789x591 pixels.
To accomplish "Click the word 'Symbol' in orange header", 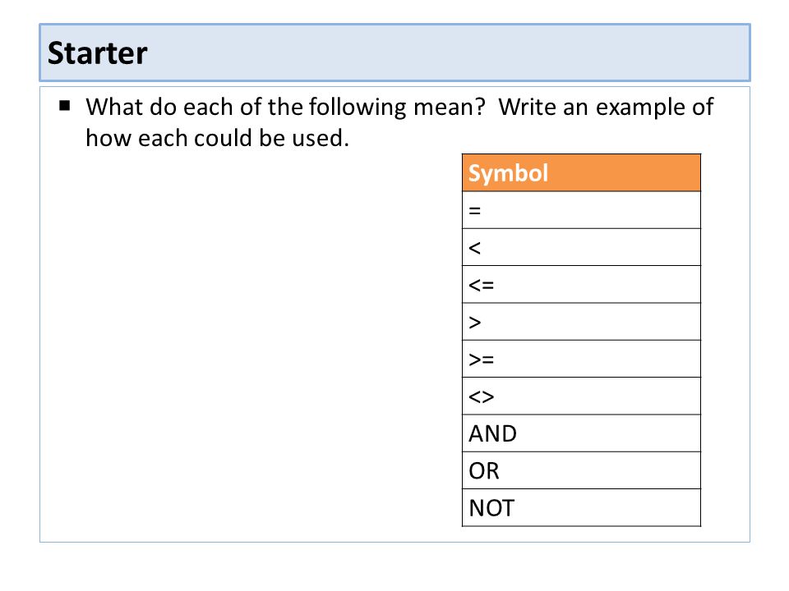I will pyautogui.click(x=508, y=173).
